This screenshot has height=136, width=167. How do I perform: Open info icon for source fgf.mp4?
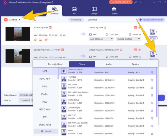tap(50, 28)
